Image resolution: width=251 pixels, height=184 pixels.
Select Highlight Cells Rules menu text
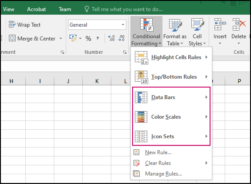coord(176,57)
